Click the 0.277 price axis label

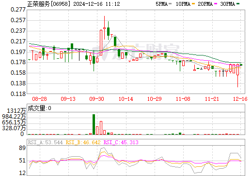(18, 10)
